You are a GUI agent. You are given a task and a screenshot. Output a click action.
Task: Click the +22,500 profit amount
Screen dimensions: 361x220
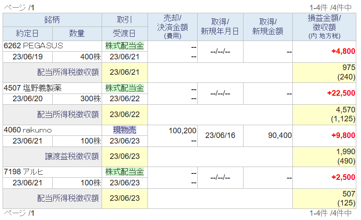point(341,93)
